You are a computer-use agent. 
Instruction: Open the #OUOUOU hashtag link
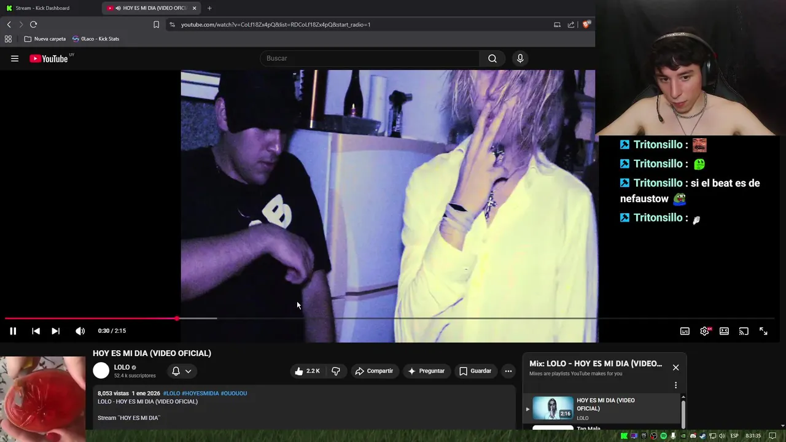click(x=234, y=393)
